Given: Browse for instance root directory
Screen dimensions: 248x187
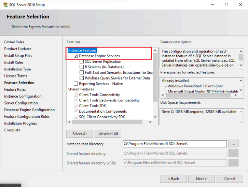Looking at the screenshot, I should (233, 144).
